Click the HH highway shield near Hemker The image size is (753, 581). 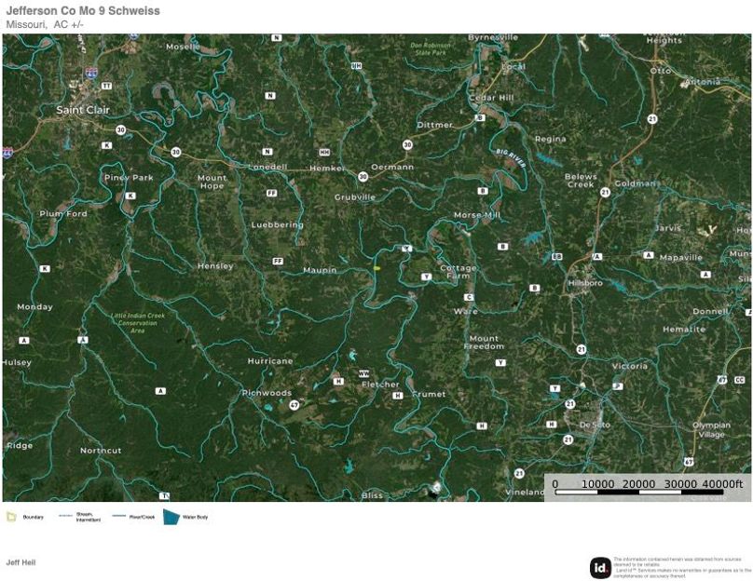(x=324, y=152)
